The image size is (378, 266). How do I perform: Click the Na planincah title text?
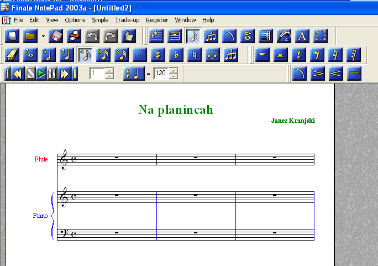(175, 109)
